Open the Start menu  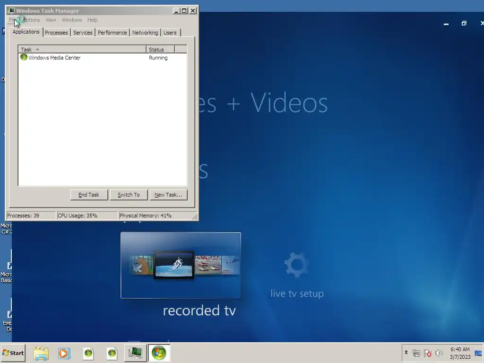pyautogui.click(x=13, y=353)
